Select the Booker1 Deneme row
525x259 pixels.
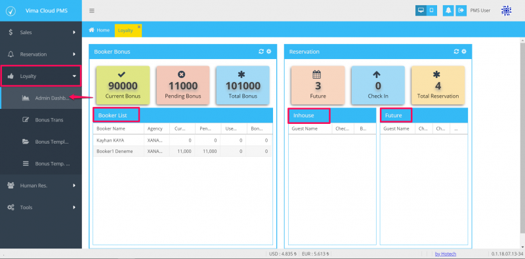182,151
